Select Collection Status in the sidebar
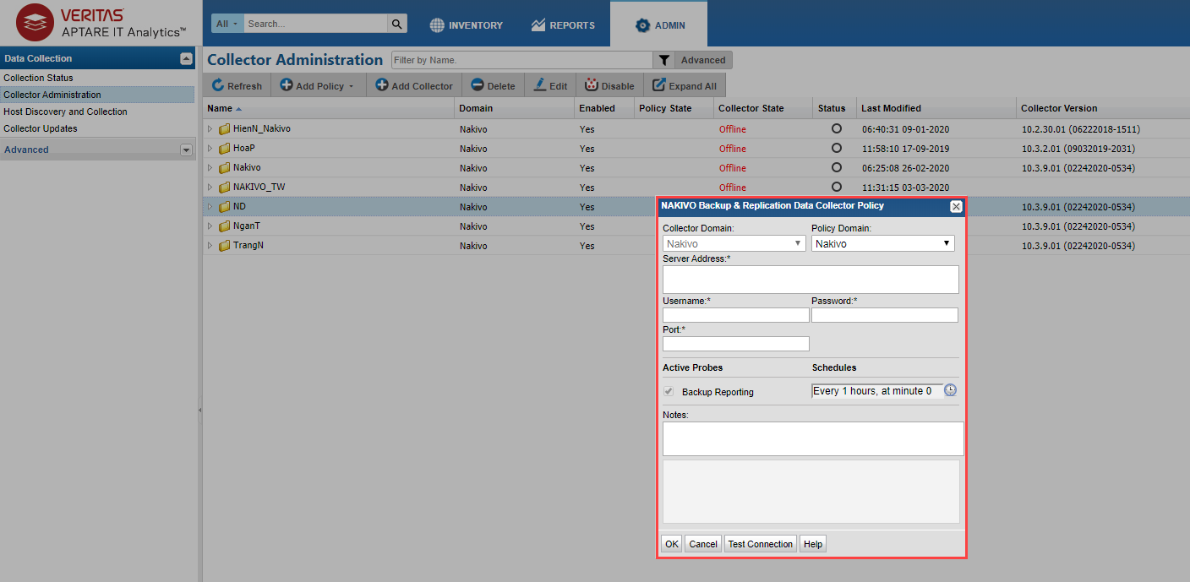Viewport: 1190px width, 582px height. point(39,78)
